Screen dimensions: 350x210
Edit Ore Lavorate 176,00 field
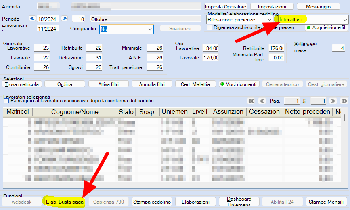coord(210,57)
